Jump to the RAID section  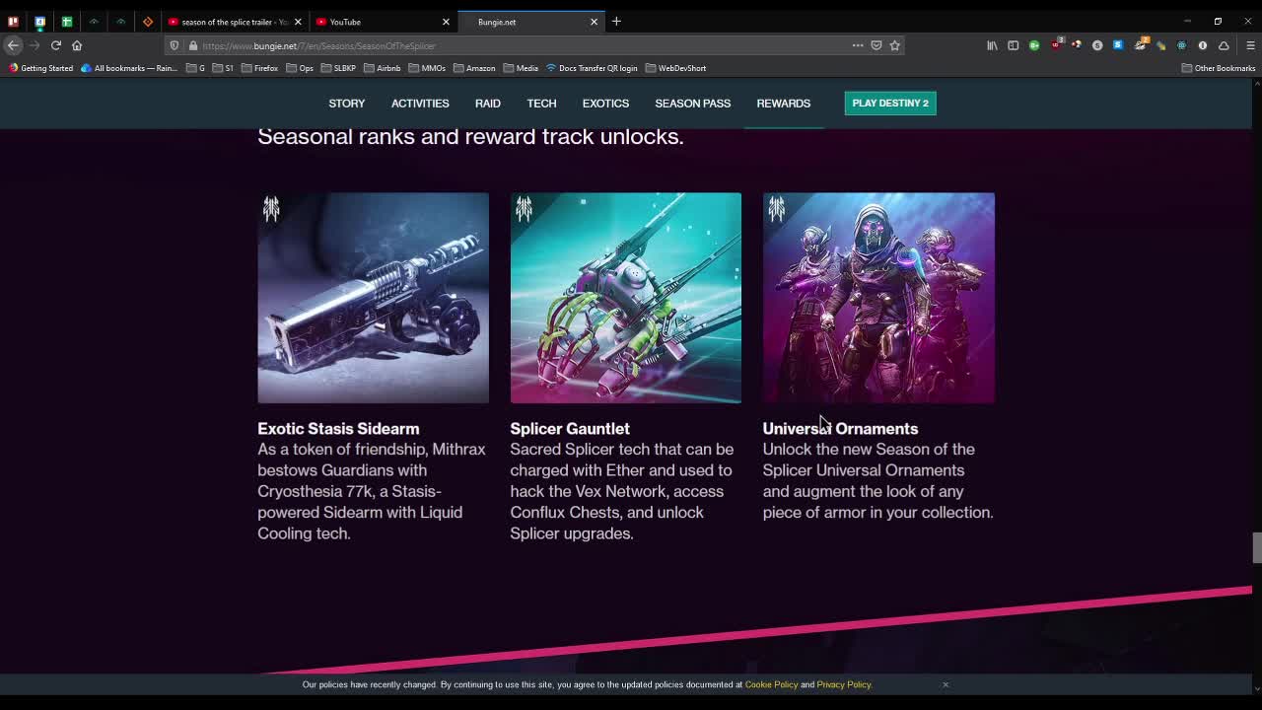488,103
